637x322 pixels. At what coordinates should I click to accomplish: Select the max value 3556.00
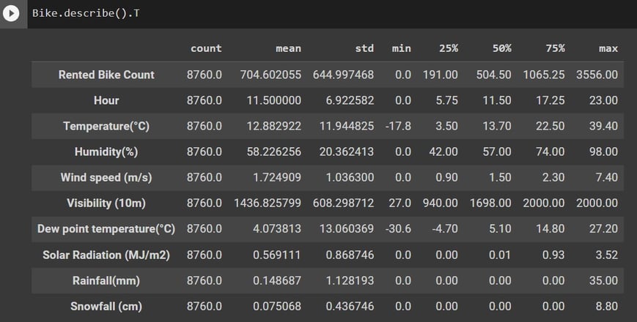point(597,75)
